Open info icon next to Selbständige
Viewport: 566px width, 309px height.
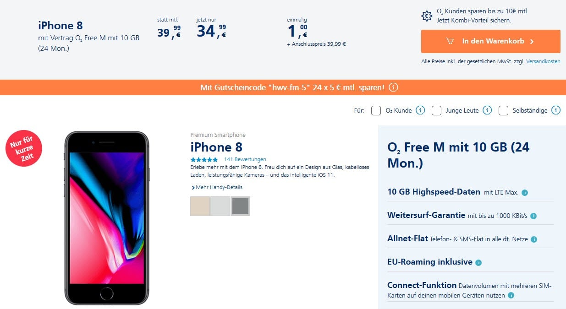tap(556, 110)
